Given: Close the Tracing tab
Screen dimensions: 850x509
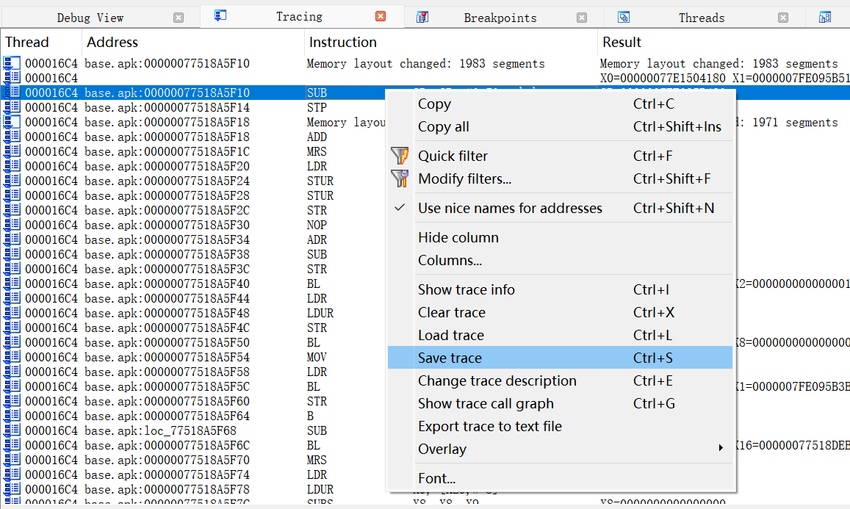Looking at the screenshot, I should pos(381,16).
